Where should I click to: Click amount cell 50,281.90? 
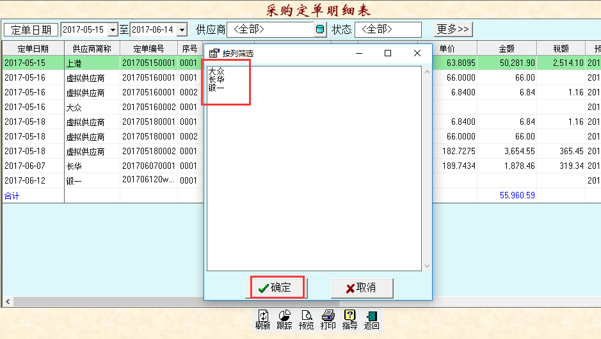507,63
